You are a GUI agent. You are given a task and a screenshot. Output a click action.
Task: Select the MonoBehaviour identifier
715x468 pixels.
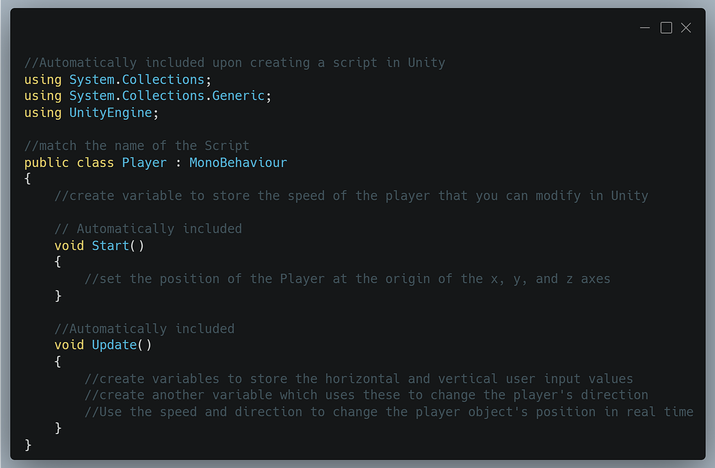[x=238, y=162]
